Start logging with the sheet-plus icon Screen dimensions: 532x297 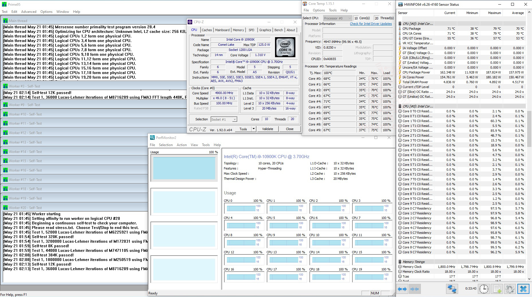[497, 289]
